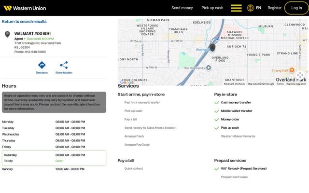Click the globe language icon
Image resolution: width=309 pixels, height=193 pixels.
click(251, 8)
